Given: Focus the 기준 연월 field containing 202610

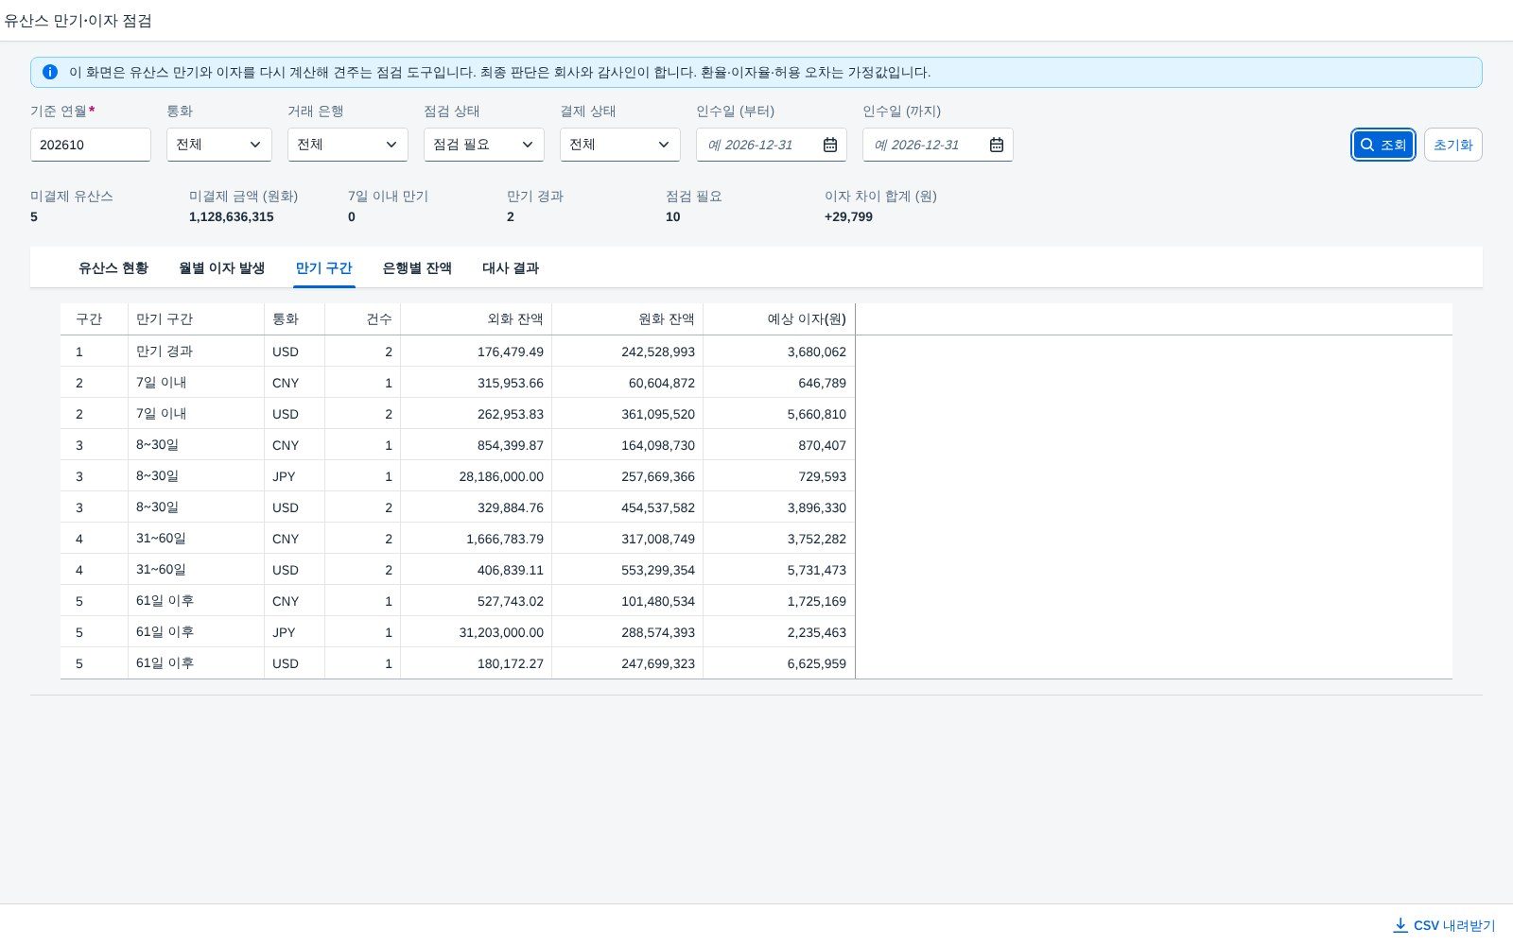Looking at the screenshot, I should [91, 145].
